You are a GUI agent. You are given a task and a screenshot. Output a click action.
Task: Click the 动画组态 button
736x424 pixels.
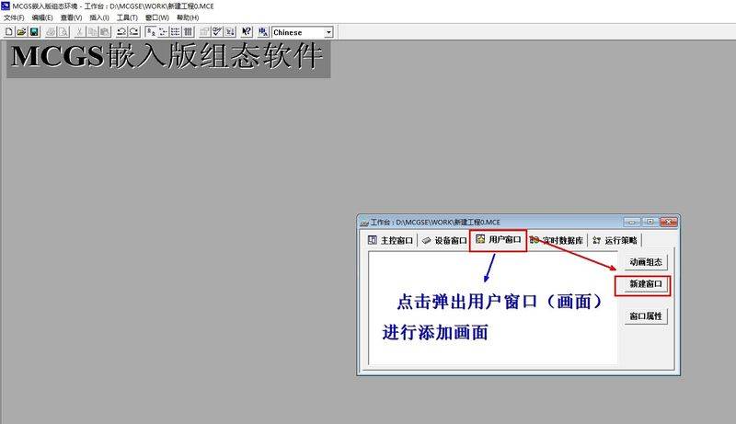pyautogui.click(x=646, y=262)
